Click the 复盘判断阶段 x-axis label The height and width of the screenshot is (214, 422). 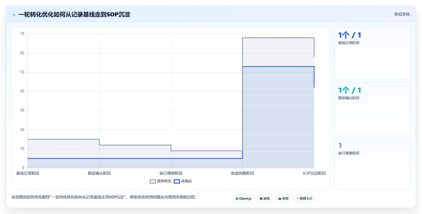click(242, 173)
